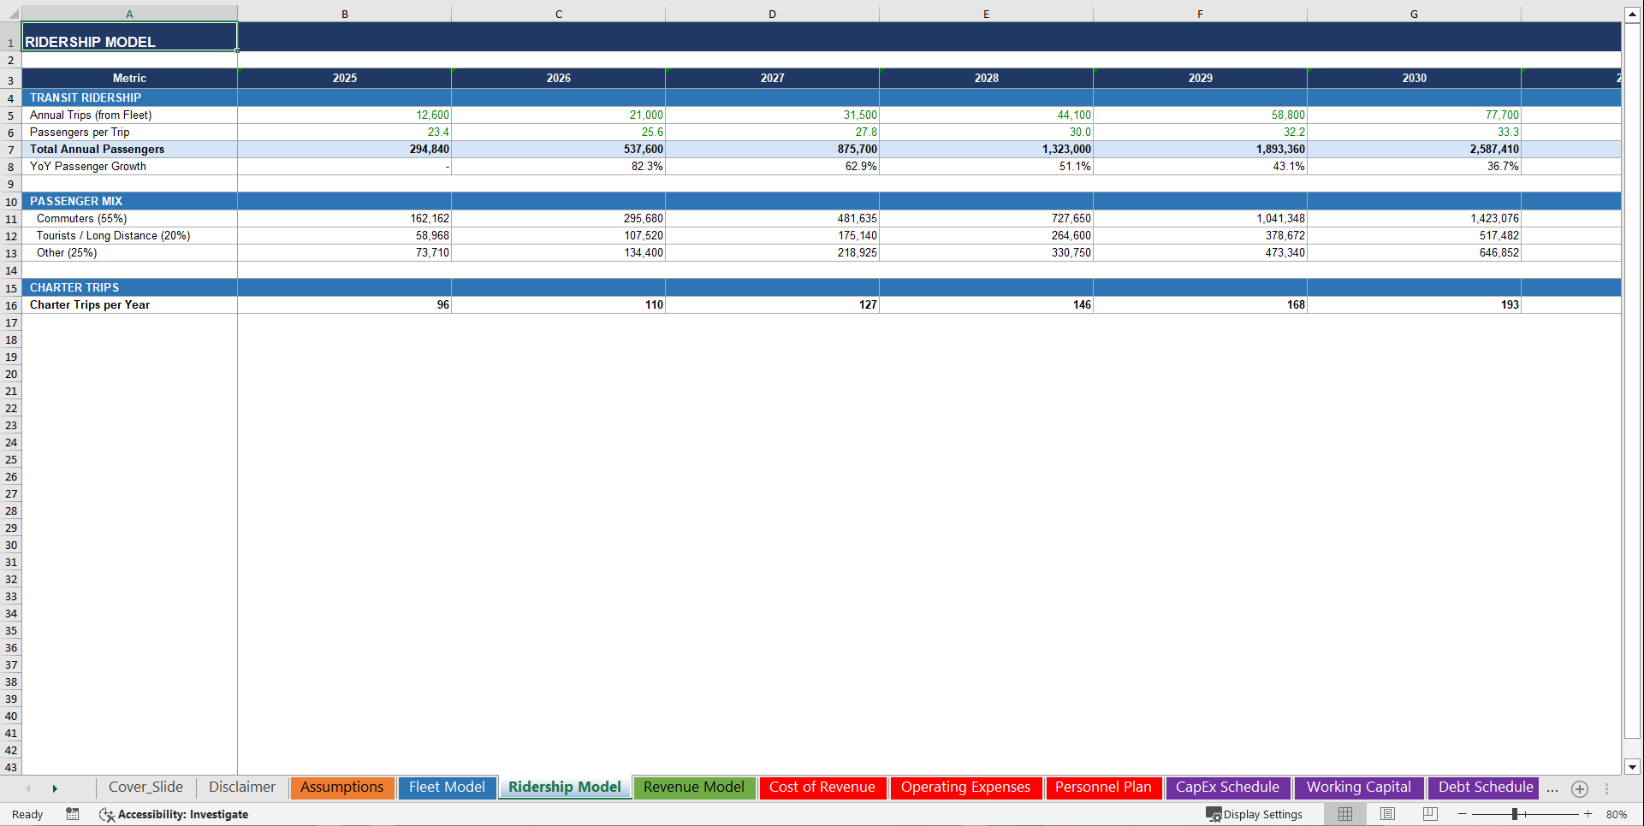Click the vertical scrollbar up arrow
The width and height of the screenshot is (1644, 826).
pyautogui.click(x=1633, y=14)
